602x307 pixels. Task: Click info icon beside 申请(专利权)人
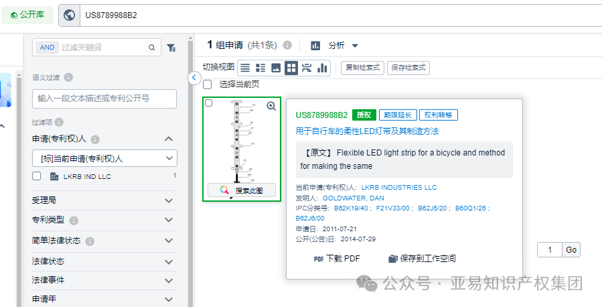tap(95, 139)
